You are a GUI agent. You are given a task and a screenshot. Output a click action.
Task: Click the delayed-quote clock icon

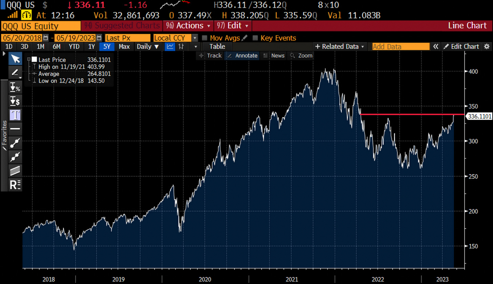[26, 15]
